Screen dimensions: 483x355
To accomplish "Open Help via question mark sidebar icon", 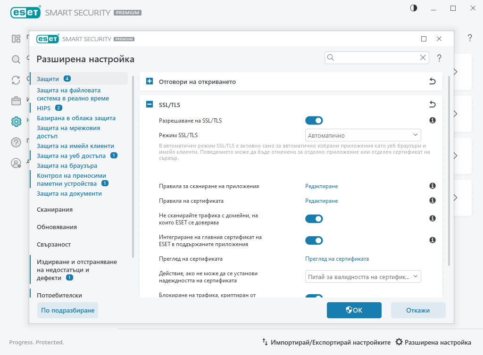I will (x=16, y=142).
